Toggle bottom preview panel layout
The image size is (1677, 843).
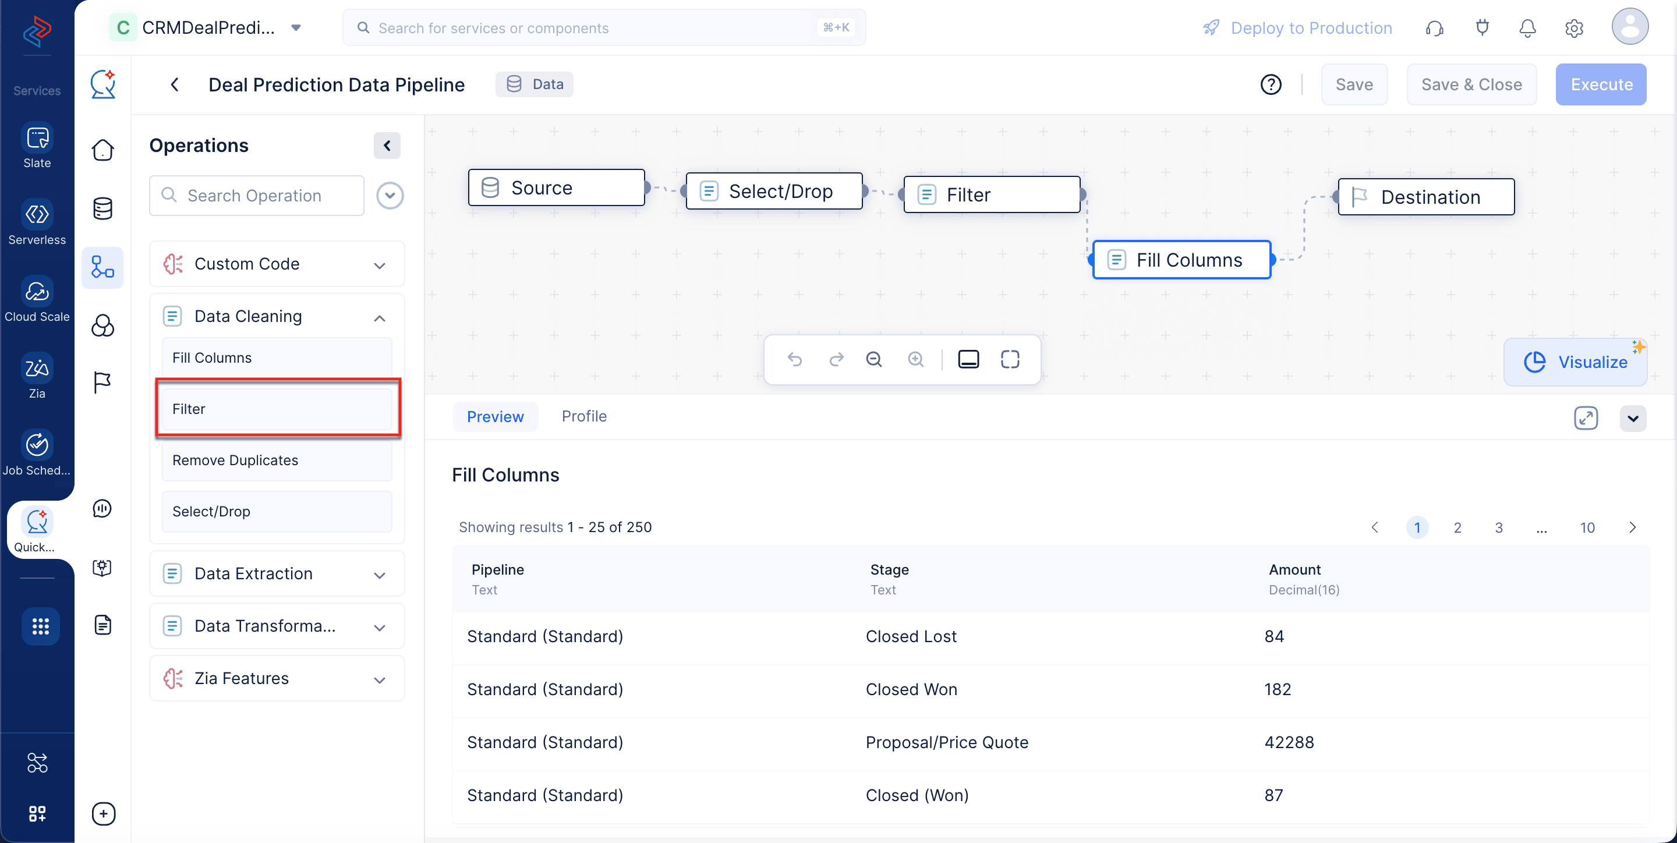point(969,359)
